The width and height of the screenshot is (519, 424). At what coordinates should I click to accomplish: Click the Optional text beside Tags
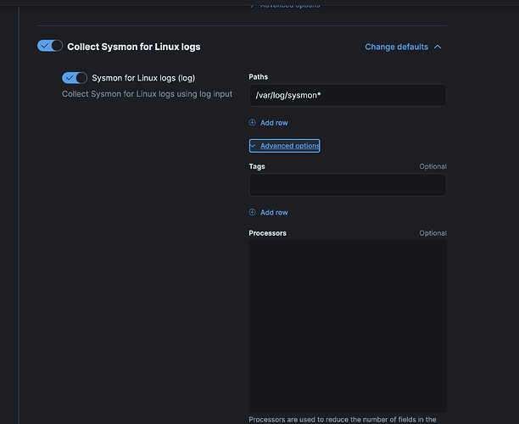(433, 166)
